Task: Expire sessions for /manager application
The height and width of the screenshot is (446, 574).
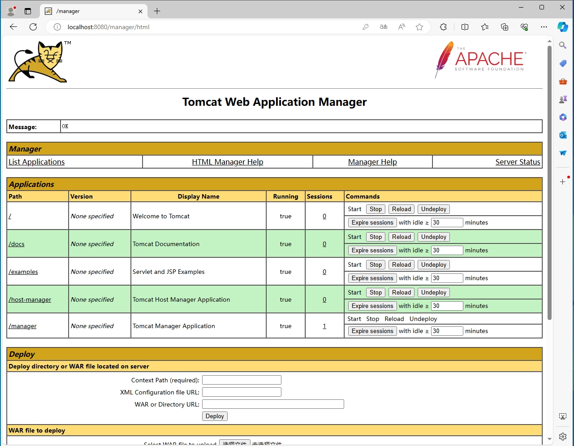Action: coord(372,331)
